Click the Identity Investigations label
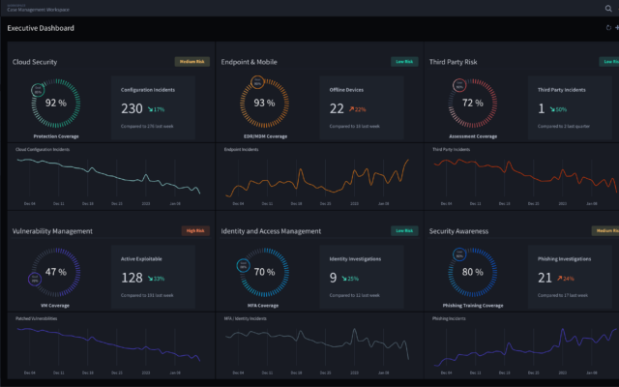Screen dimensions: 619x387 pyautogui.click(x=355, y=259)
